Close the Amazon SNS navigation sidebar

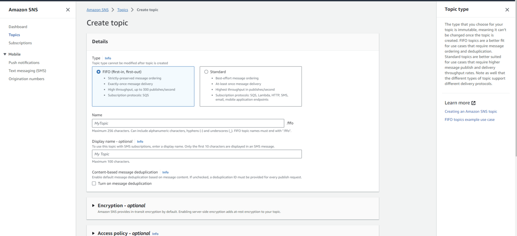coord(68,10)
